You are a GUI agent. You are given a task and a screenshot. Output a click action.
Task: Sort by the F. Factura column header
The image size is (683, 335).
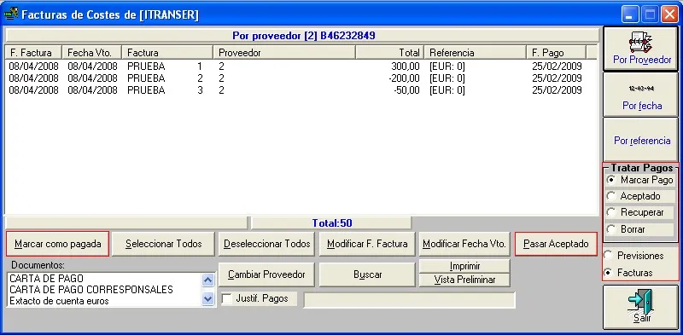(33, 53)
